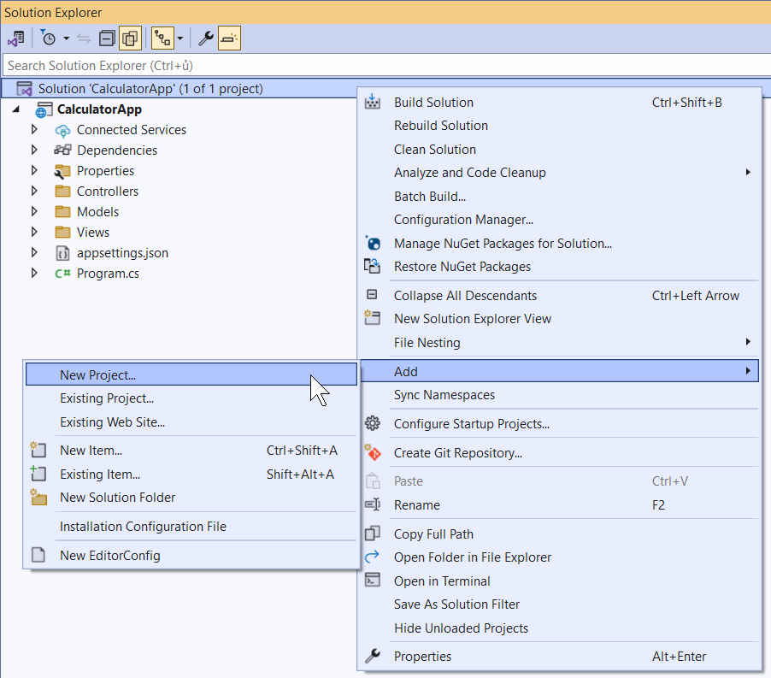This screenshot has height=678, width=771.
Task: Click the Create Git Repository icon
Action: click(x=373, y=452)
